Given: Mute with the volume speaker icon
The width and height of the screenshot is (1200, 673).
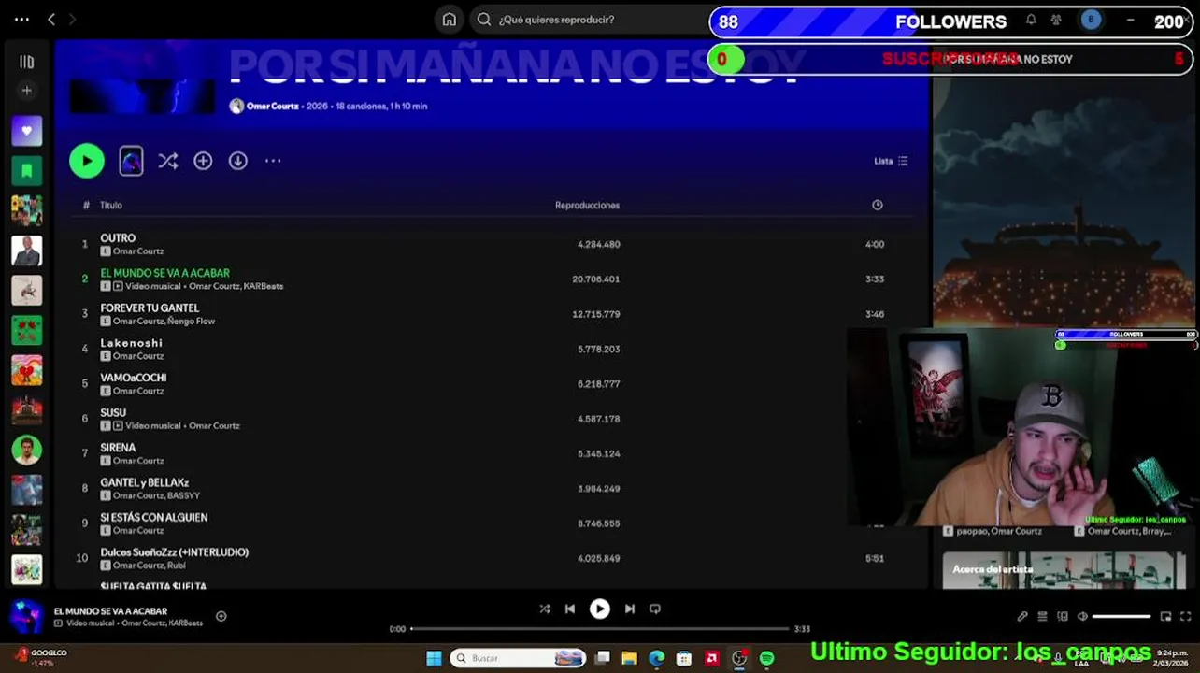Looking at the screenshot, I should coord(1082,617).
